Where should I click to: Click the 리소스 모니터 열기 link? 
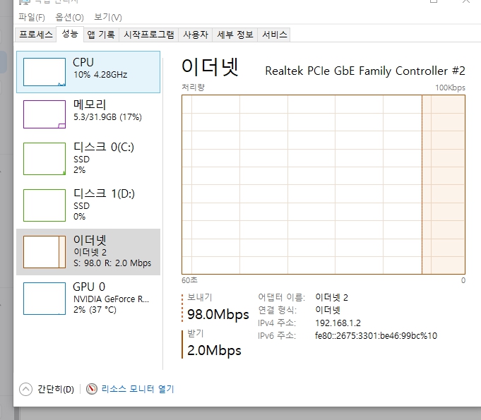138,389
